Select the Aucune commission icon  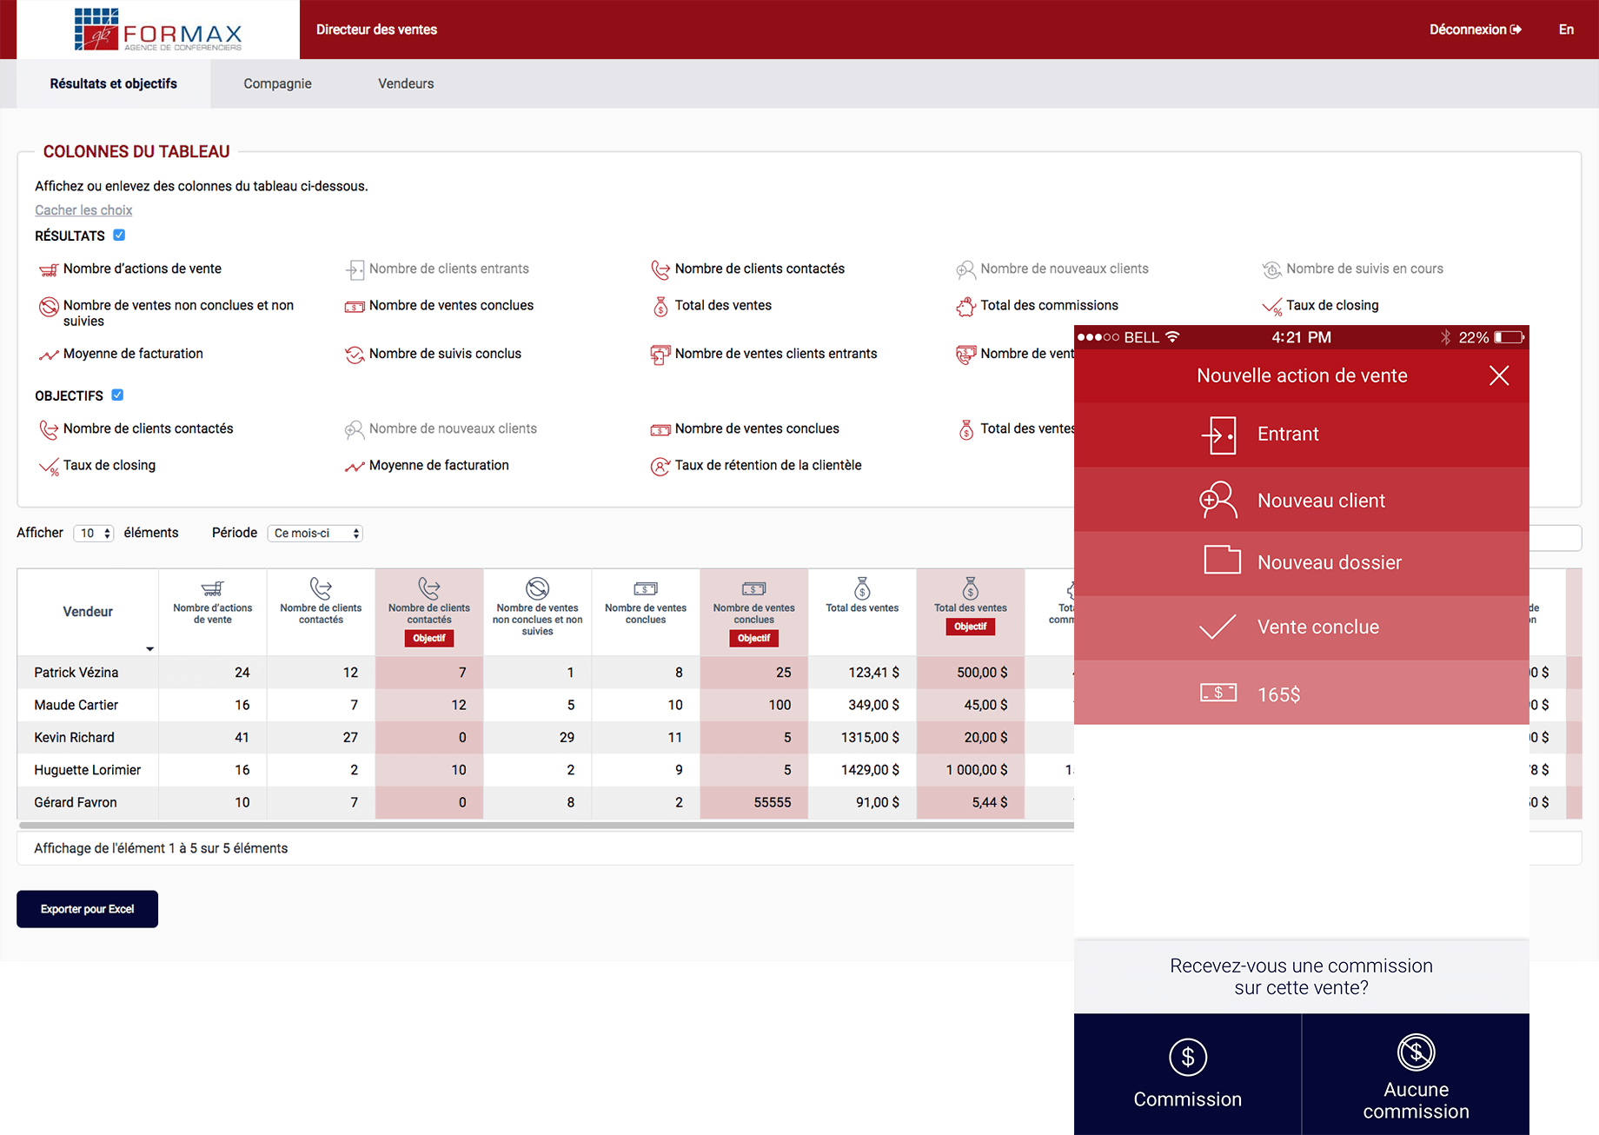click(1416, 1052)
